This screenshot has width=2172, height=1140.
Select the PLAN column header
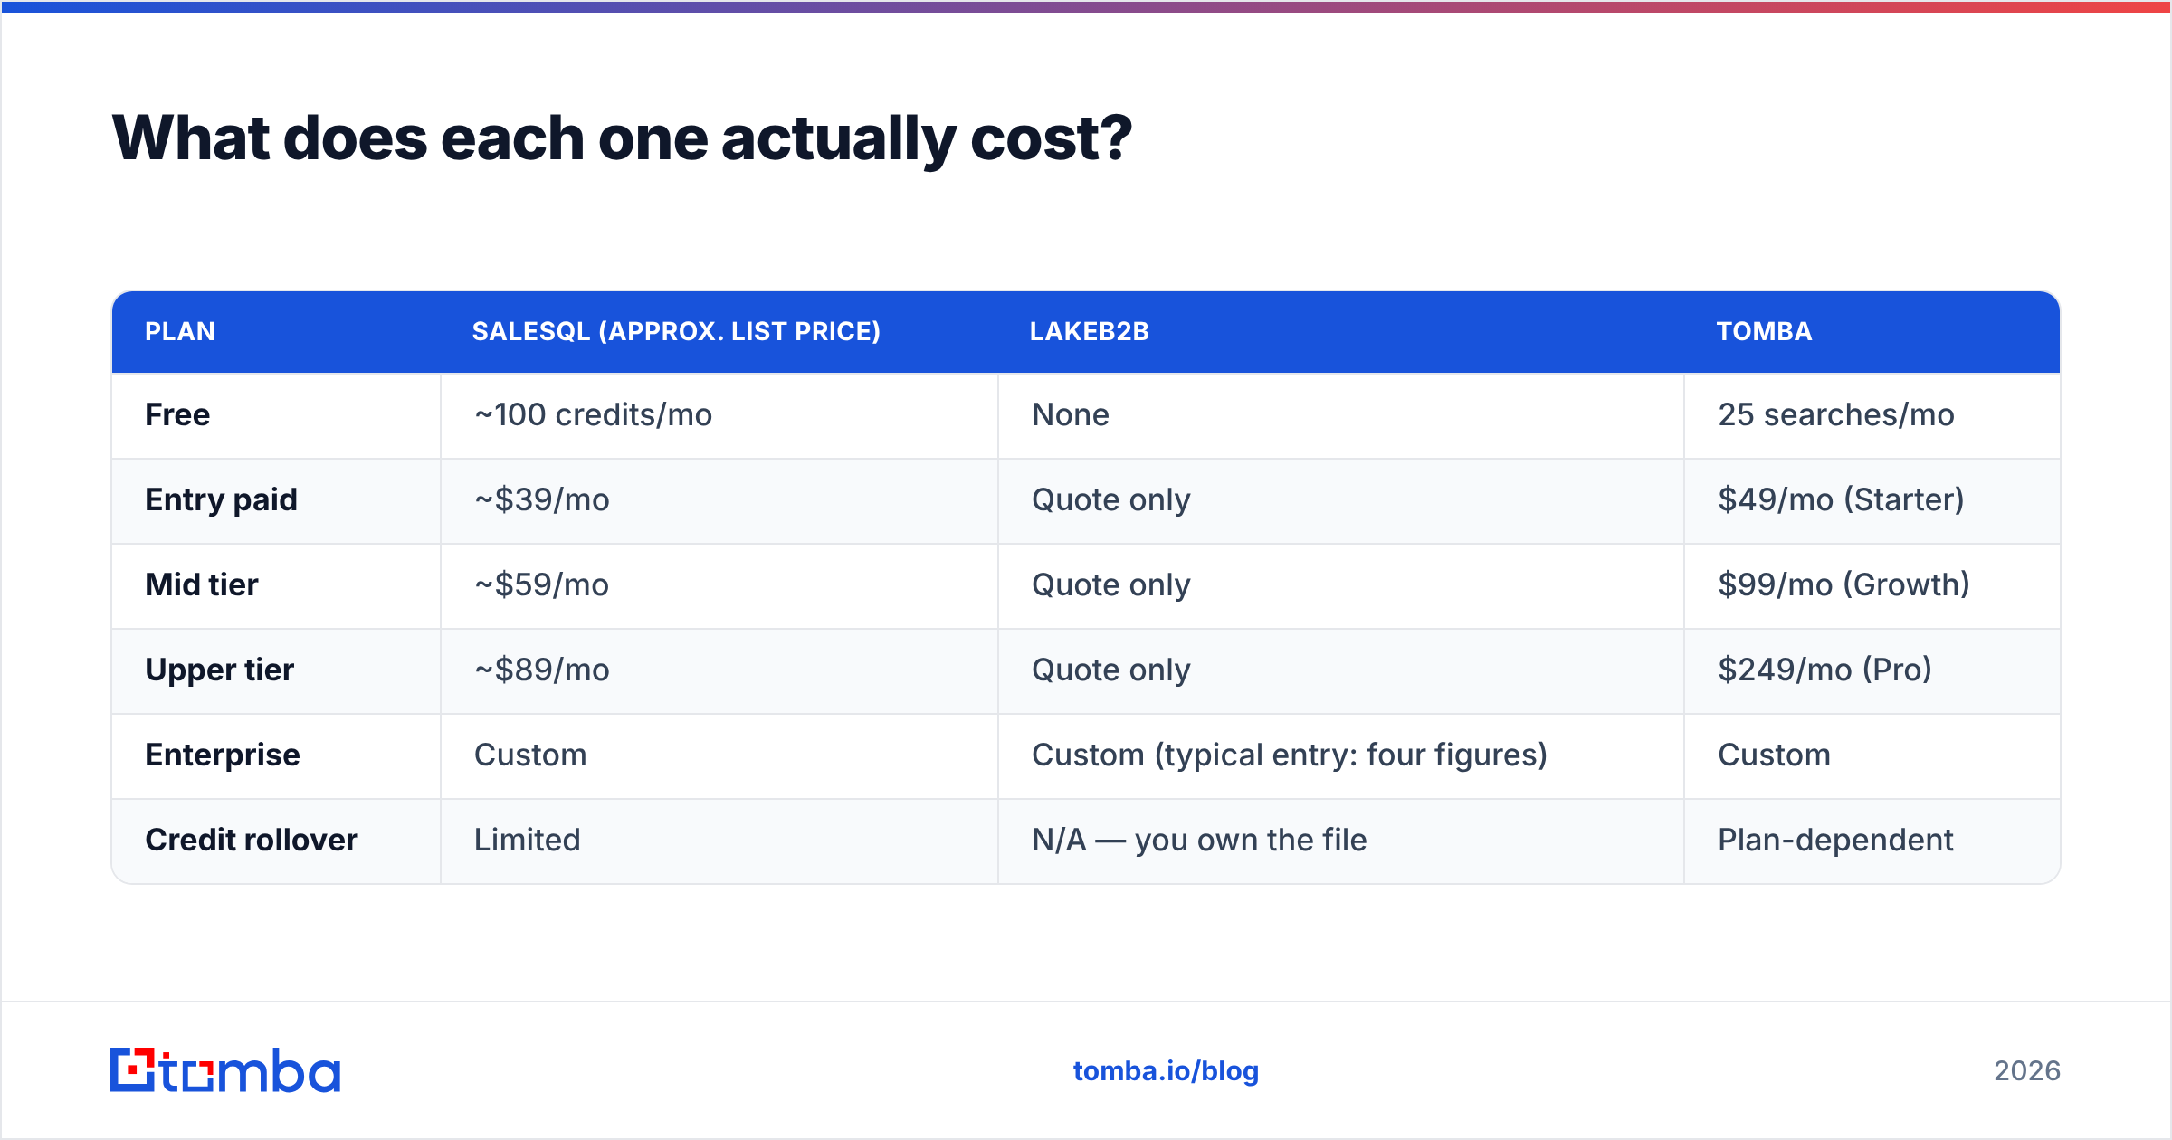(x=180, y=331)
